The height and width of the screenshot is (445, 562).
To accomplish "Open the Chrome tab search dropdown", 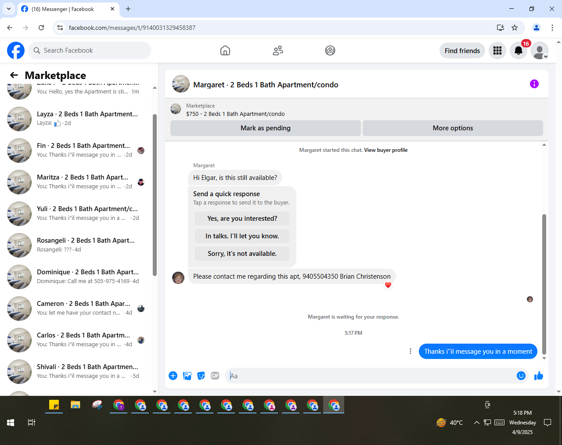I will click(9, 9).
